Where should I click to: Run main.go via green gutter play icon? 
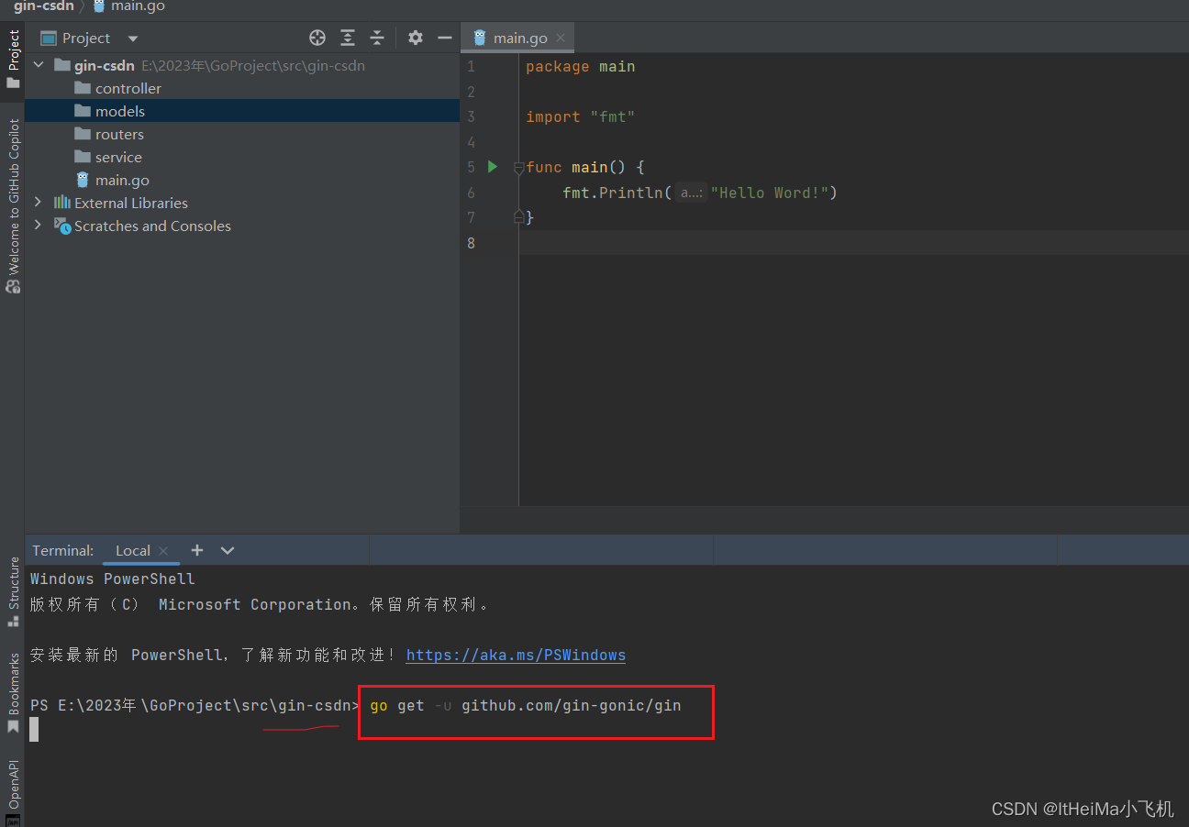(492, 167)
